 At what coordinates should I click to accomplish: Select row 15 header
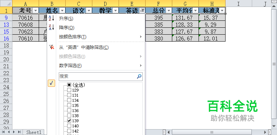click(x=6, y=31)
